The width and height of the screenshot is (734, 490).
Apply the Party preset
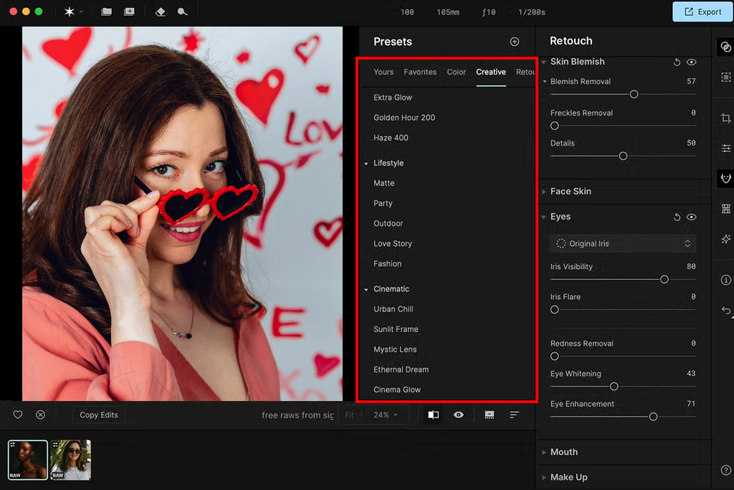(383, 203)
